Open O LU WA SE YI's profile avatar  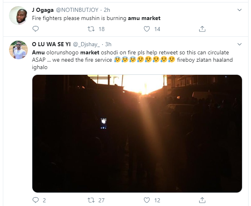point(18,50)
